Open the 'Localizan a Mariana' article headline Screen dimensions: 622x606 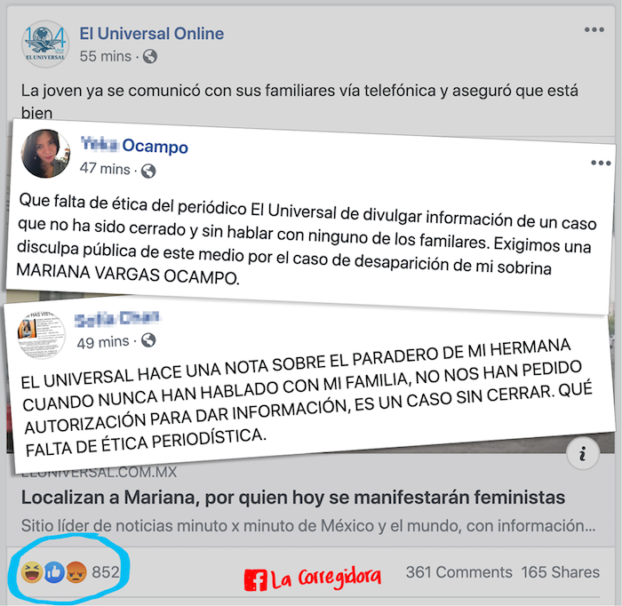tap(292, 497)
